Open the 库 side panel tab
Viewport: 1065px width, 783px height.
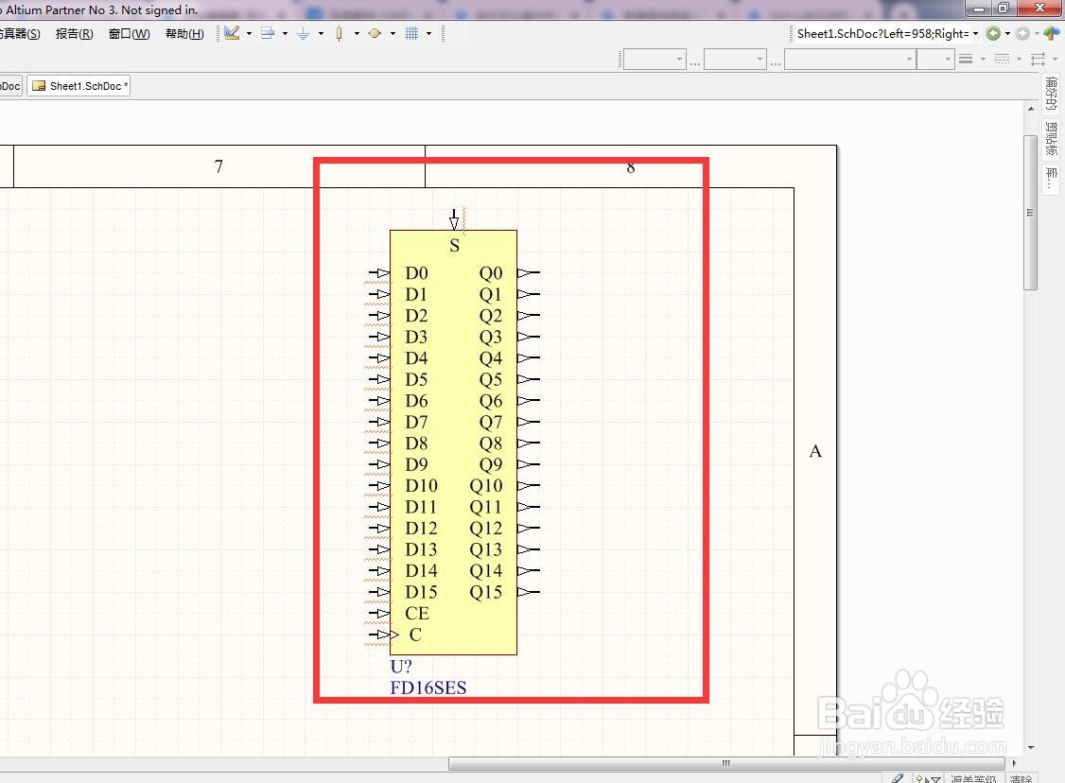click(x=1052, y=178)
